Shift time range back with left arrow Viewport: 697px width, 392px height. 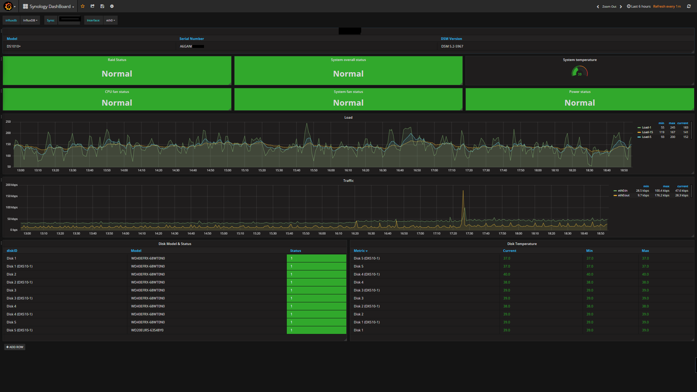[x=598, y=7]
